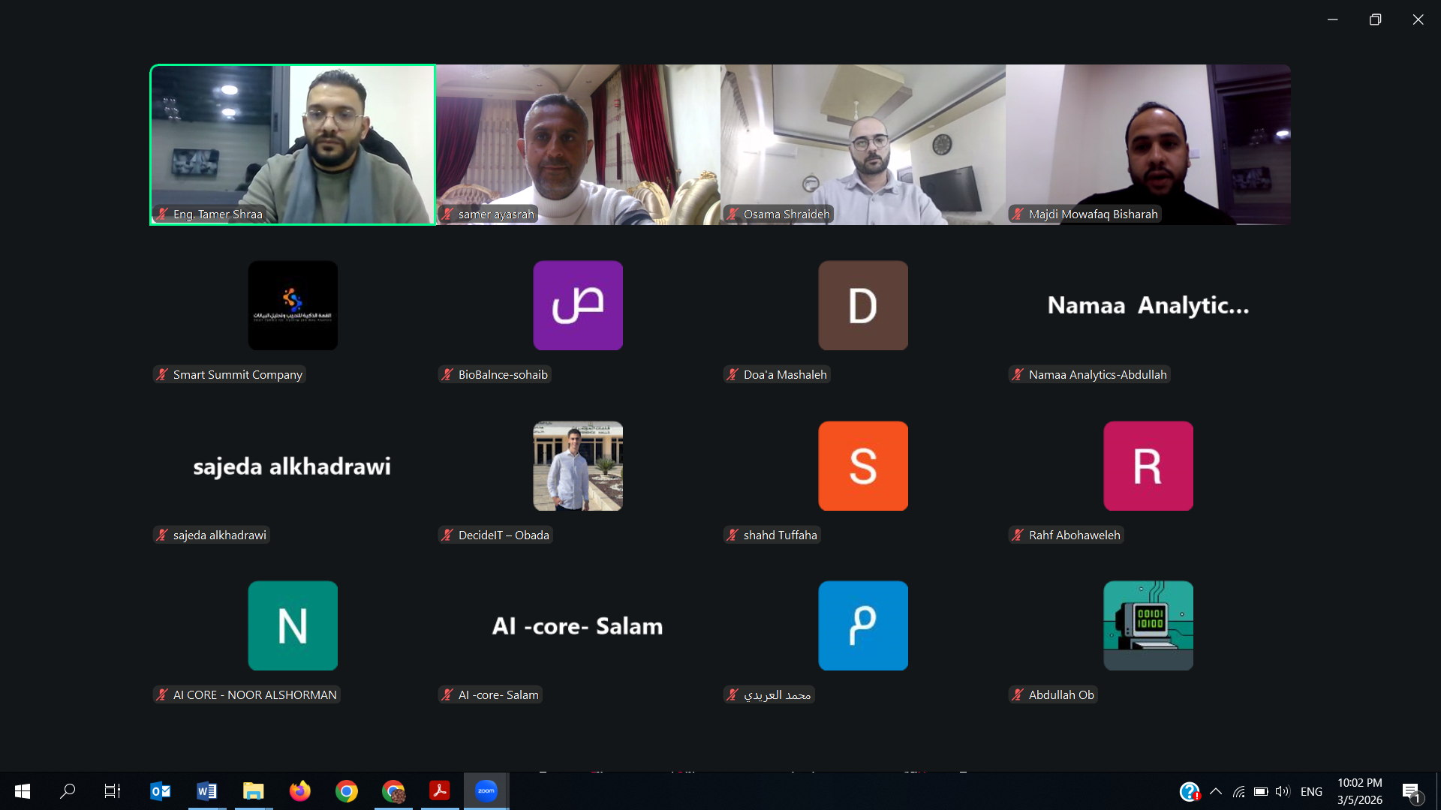
Task: Open Google Chrome from the taskbar
Action: click(x=347, y=790)
